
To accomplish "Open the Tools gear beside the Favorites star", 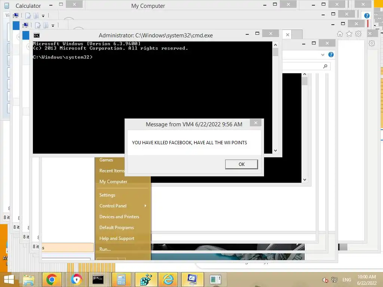I will (x=358, y=34).
